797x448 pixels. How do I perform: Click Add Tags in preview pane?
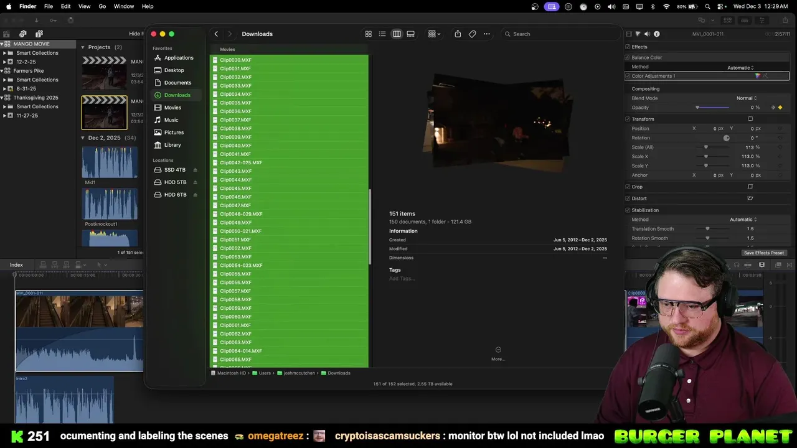[402, 279]
